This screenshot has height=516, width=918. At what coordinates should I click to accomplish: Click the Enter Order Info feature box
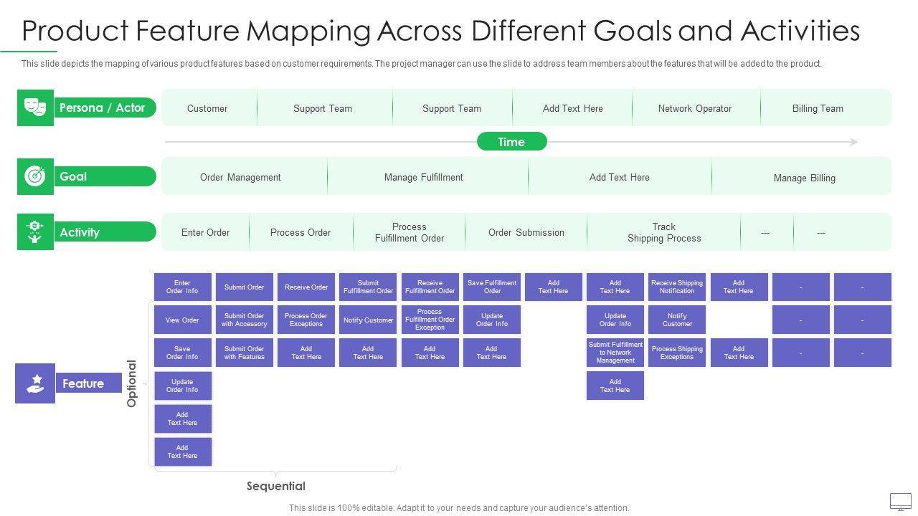pos(182,287)
